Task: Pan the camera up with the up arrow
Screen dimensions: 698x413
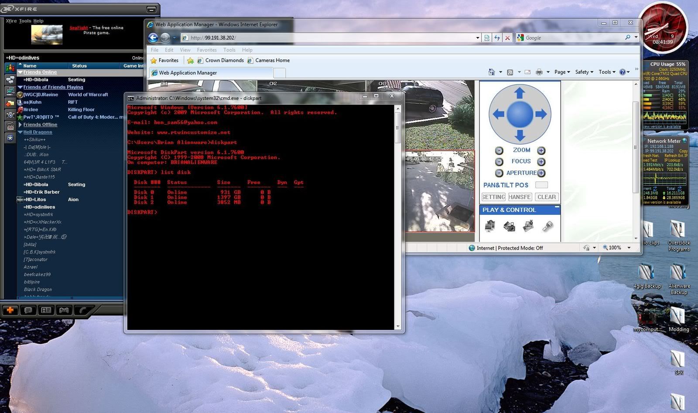Action: pyautogui.click(x=519, y=93)
